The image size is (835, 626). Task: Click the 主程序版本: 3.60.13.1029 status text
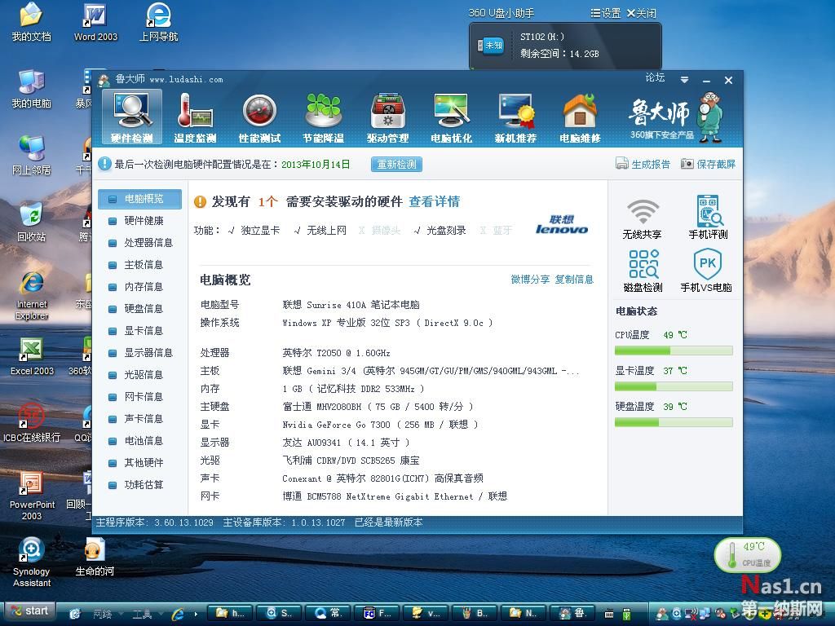point(154,522)
